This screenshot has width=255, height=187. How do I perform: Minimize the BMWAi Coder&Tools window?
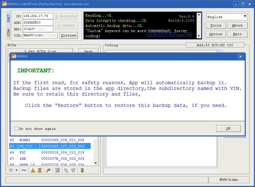click(x=236, y=4)
